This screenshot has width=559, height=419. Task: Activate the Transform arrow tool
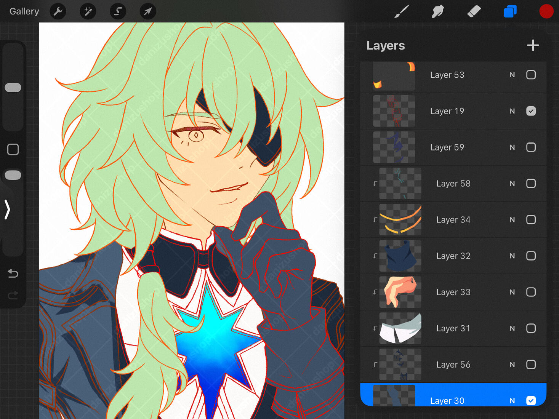coord(147,11)
